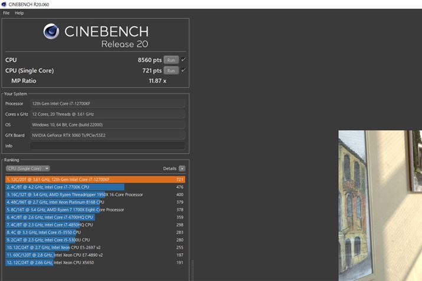Select ranking row 6 Core i7-6700HQ
422x281 pixels.
95,217
